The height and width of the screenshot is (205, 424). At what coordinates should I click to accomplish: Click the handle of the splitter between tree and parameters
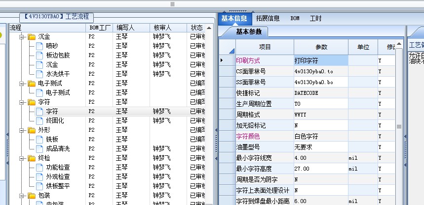(216, 145)
